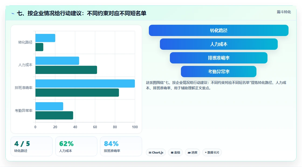The image size is (302, 167).
Task: Click the x-axis tick label 40
Action: tap(75, 127)
